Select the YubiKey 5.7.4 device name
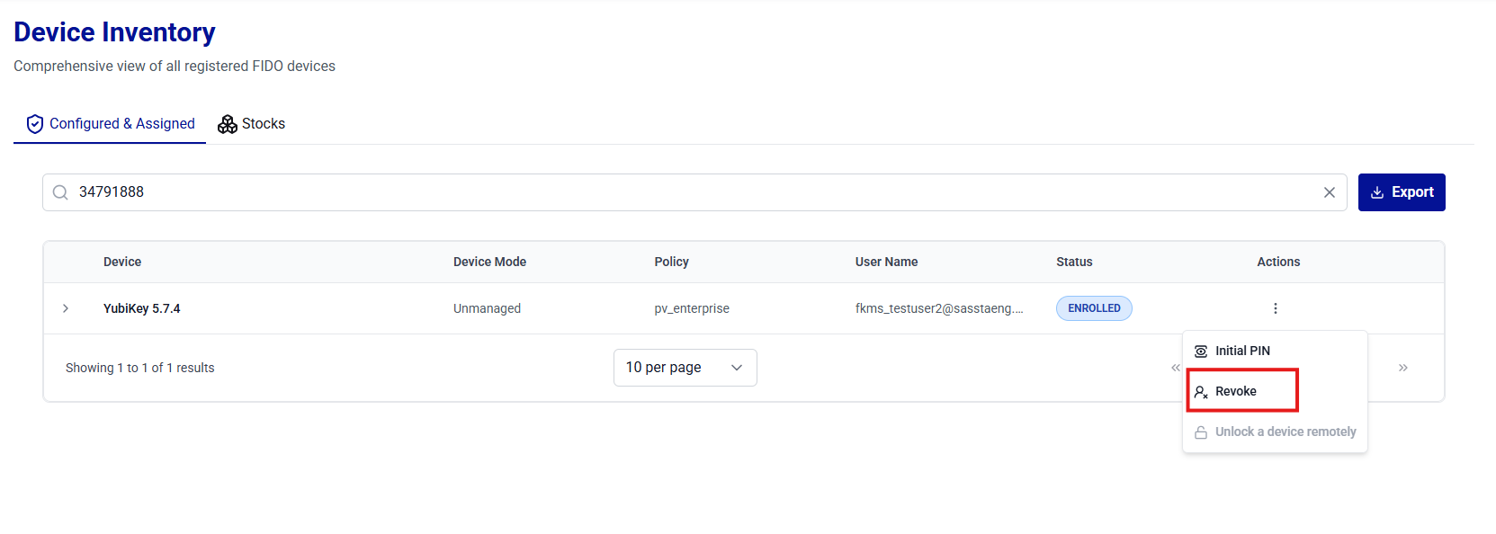 (x=142, y=308)
